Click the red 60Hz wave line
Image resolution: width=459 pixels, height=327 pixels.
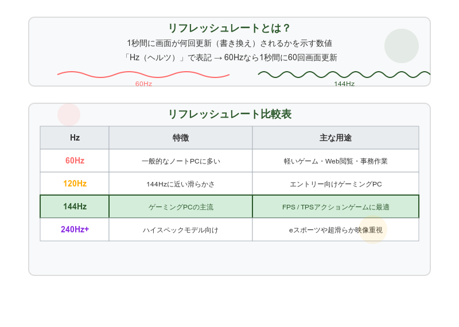pos(143,75)
